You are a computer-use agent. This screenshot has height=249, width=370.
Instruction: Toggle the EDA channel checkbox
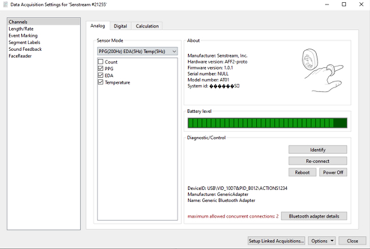coord(100,76)
